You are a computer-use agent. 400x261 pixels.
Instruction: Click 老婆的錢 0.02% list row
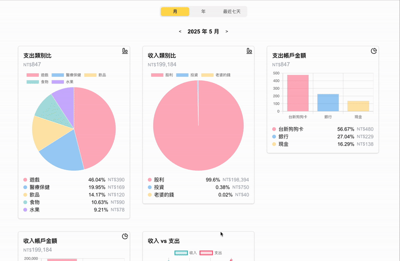[x=198, y=195]
